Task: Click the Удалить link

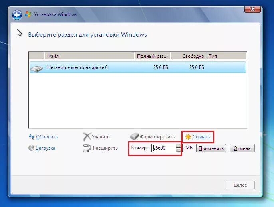Action: pos(101,137)
